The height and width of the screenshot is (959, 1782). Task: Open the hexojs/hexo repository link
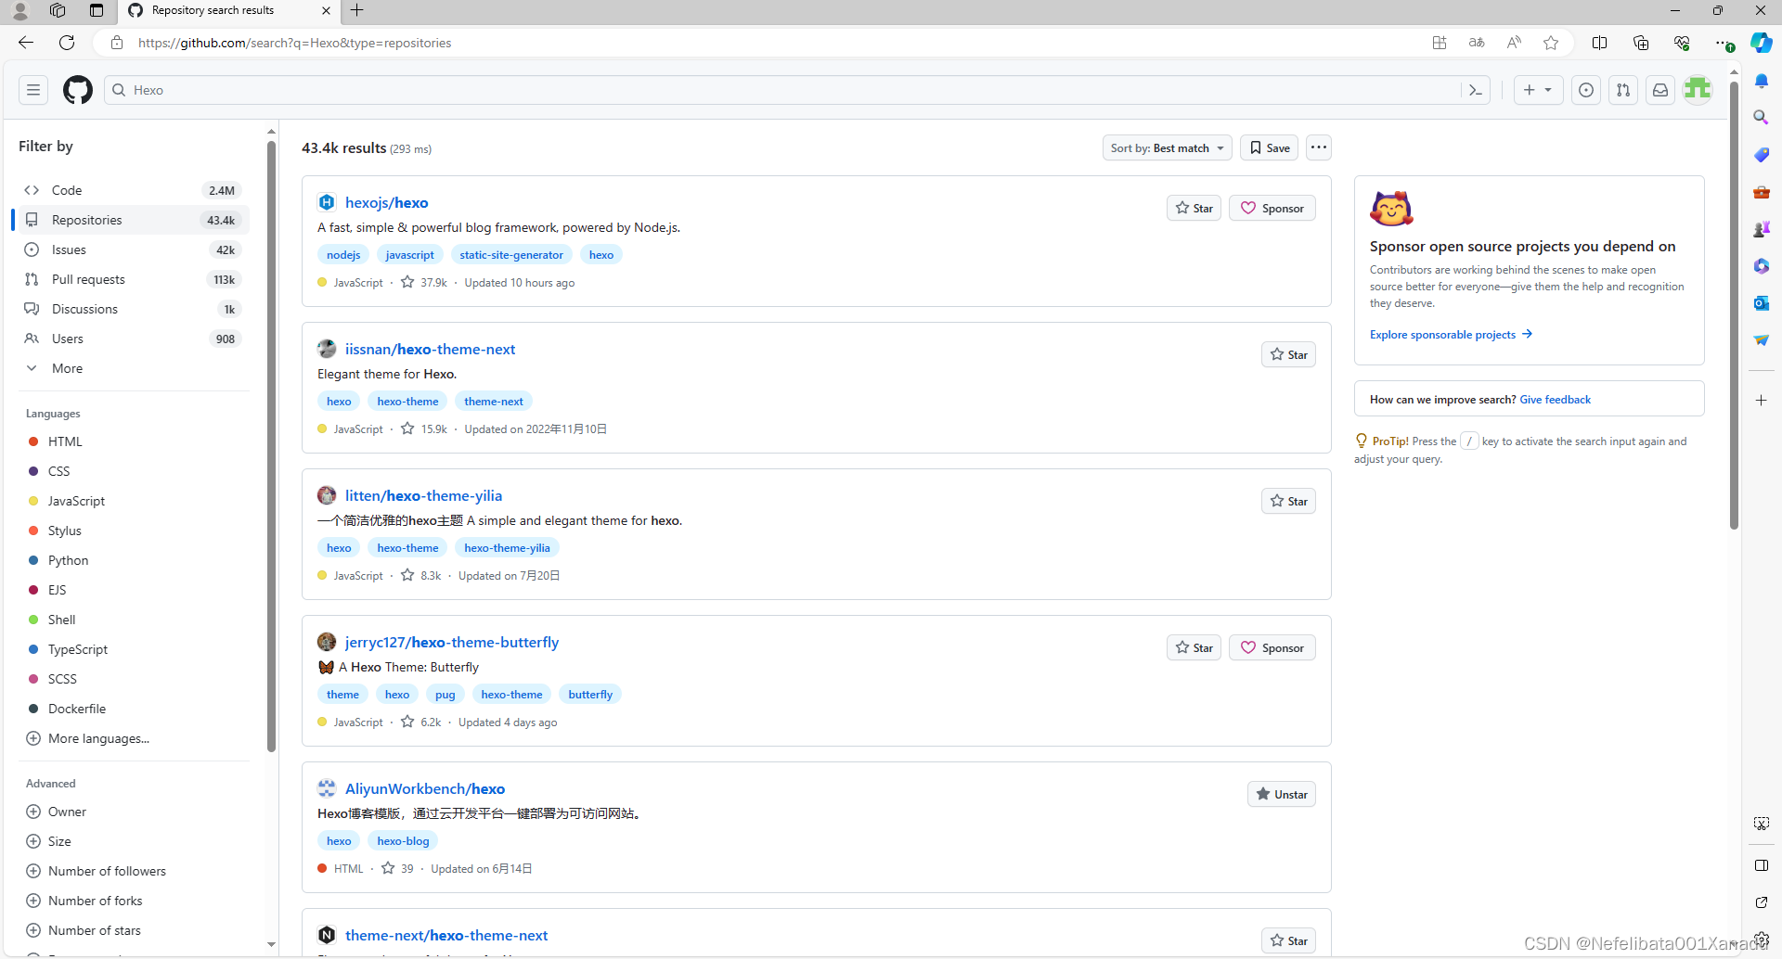pos(386,202)
